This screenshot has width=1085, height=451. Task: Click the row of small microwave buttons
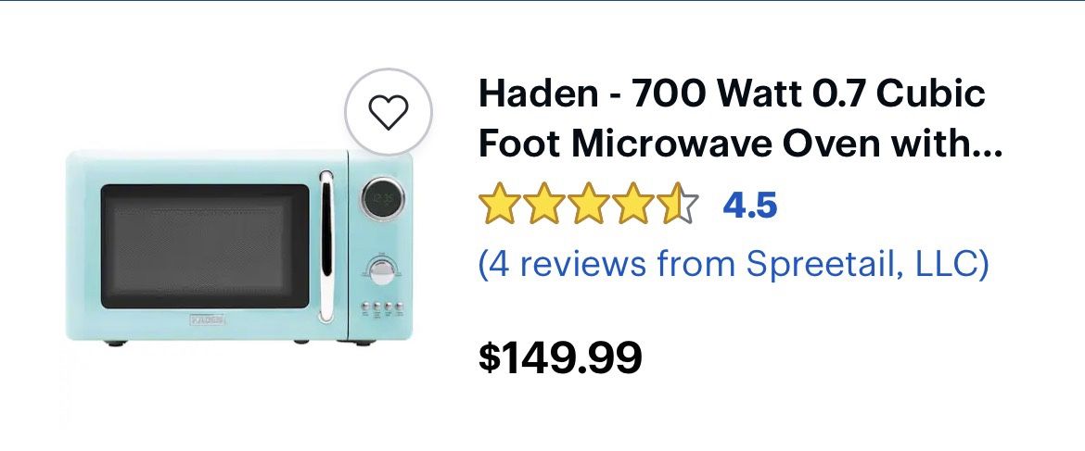[x=380, y=306]
